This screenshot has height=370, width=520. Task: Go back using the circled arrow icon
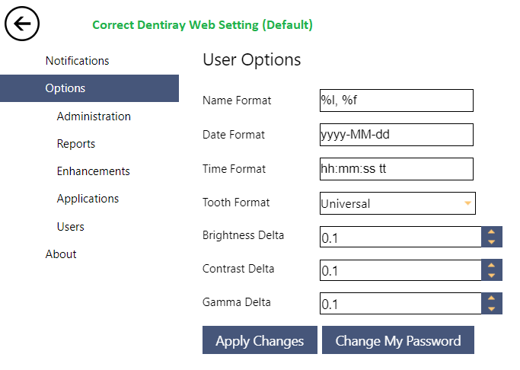pos(22,24)
